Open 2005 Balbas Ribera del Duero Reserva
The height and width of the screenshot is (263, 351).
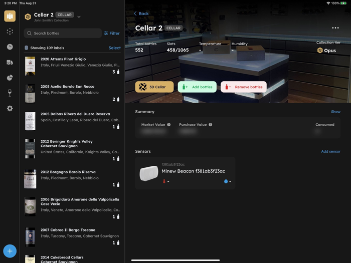click(x=72, y=121)
